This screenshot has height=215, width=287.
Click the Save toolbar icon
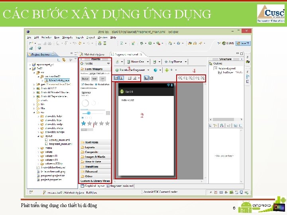(x=39, y=43)
